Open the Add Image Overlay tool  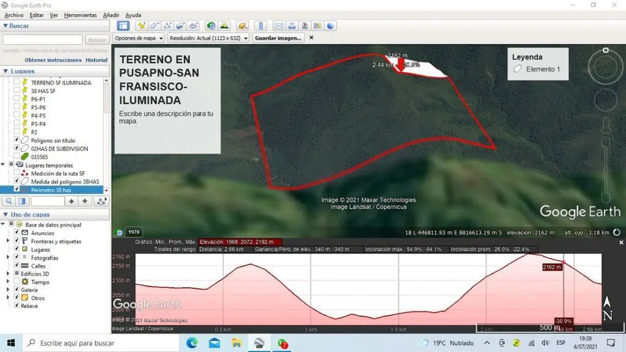coord(180,26)
